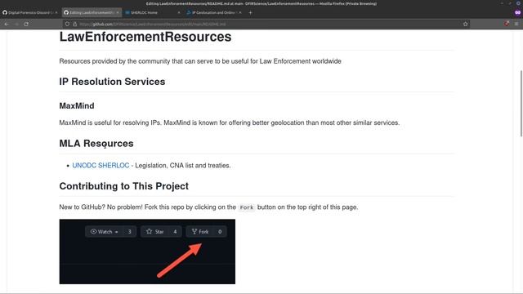Image resolution: width=523 pixels, height=294 pixels.
Task: Close the Digital Forensics Discord tab
Action: (x=56, y=13)
